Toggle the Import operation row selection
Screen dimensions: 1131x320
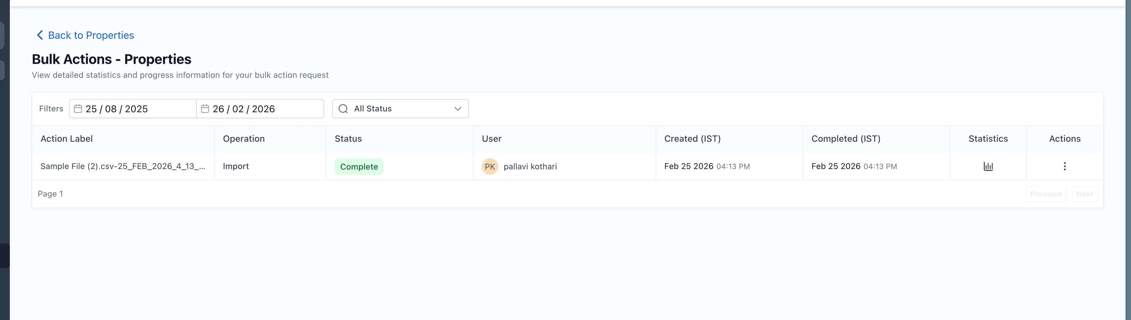(236, 166)
